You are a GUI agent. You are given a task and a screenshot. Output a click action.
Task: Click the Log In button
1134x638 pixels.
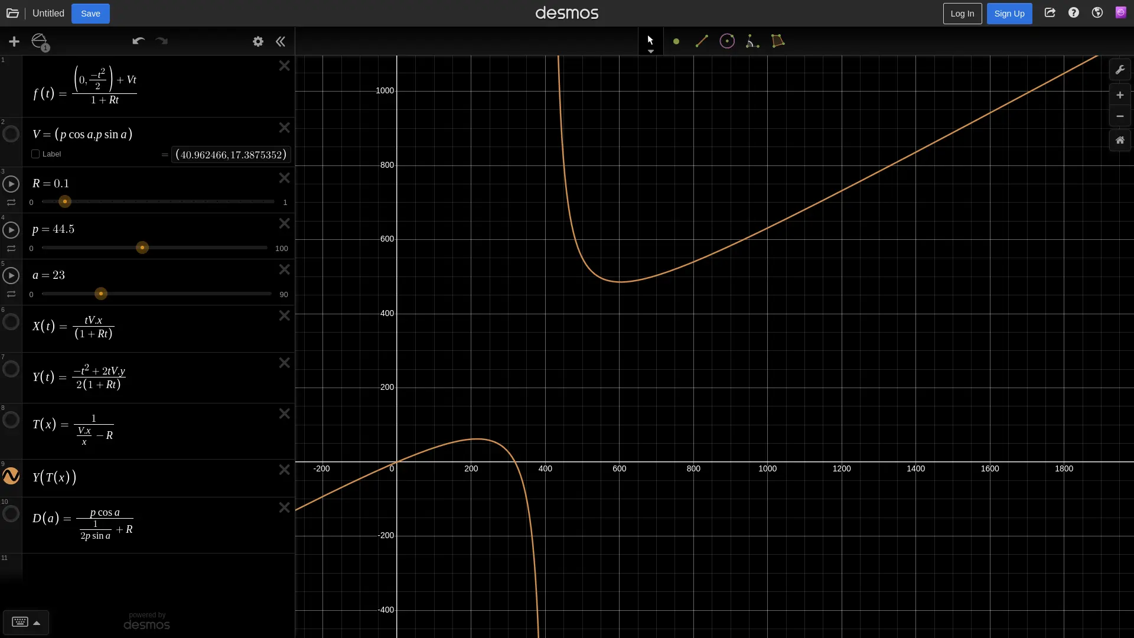pos(962,13)
